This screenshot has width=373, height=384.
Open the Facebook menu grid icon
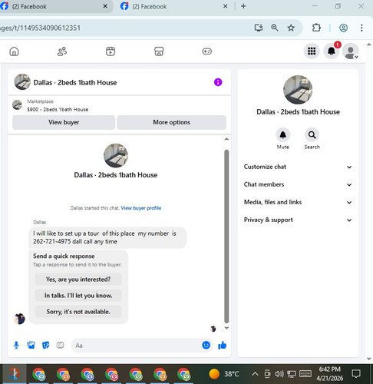click(x=312, y=51)
